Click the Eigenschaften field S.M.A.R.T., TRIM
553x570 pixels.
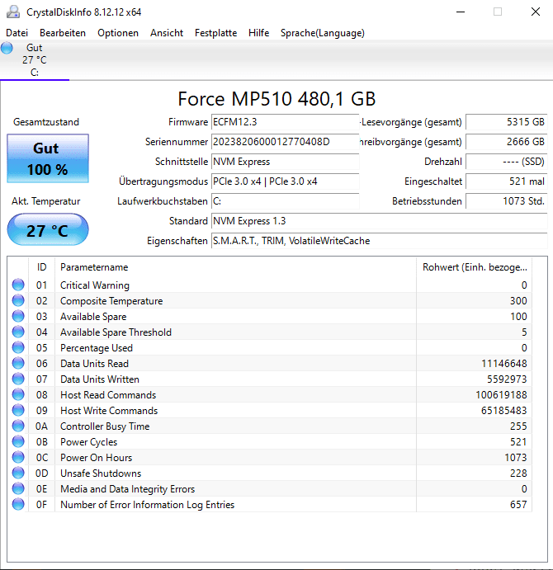(379, 241)
